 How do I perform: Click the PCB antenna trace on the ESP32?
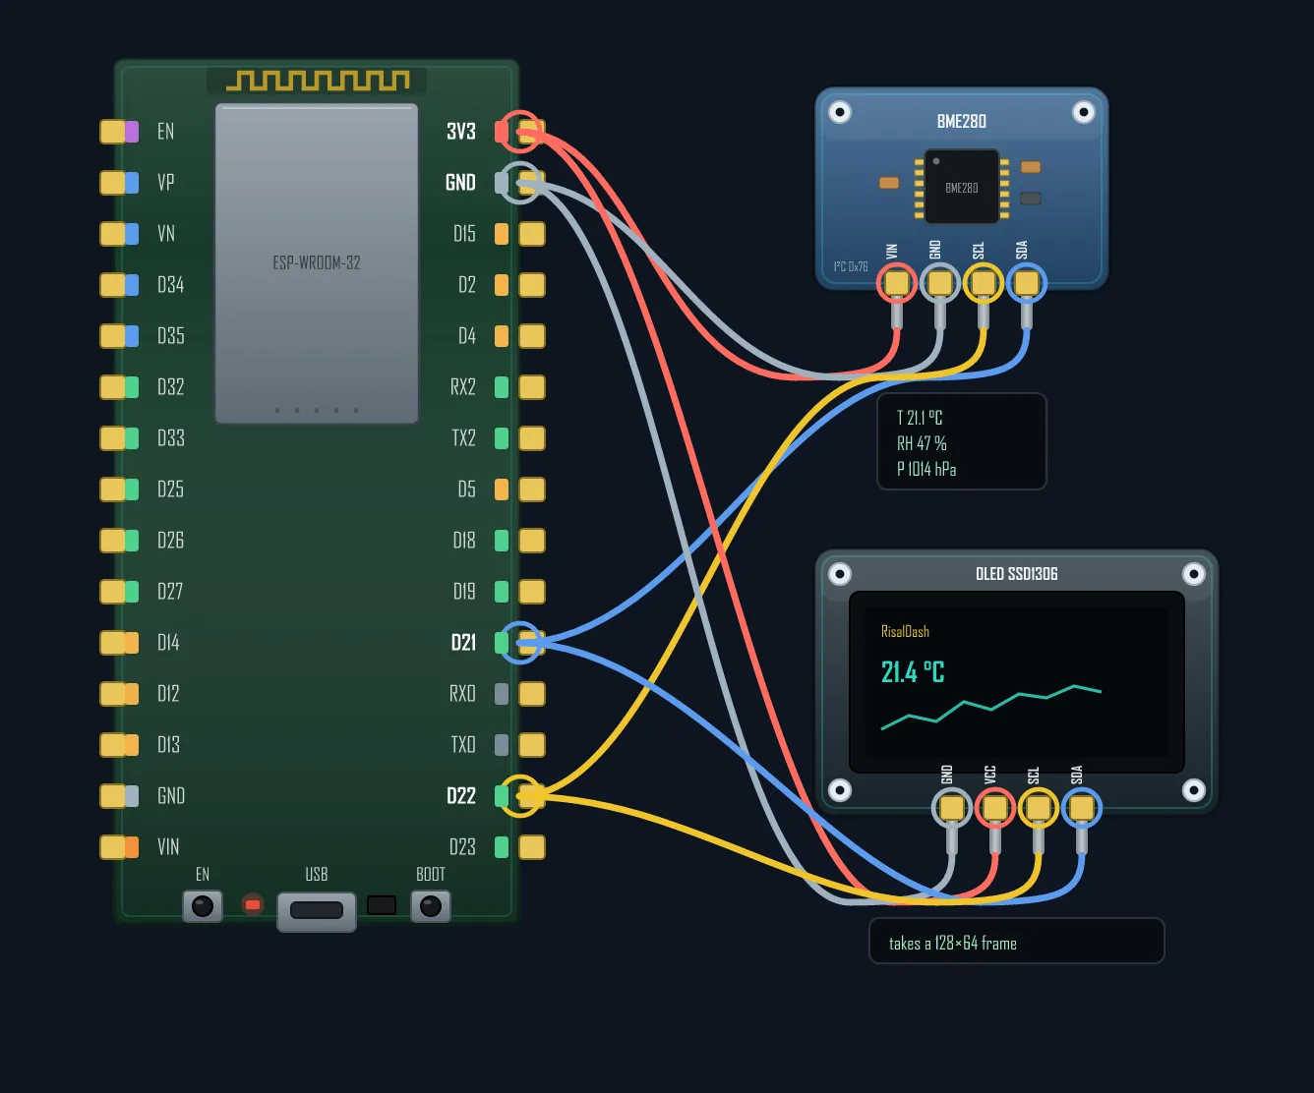tap(318, 81)
